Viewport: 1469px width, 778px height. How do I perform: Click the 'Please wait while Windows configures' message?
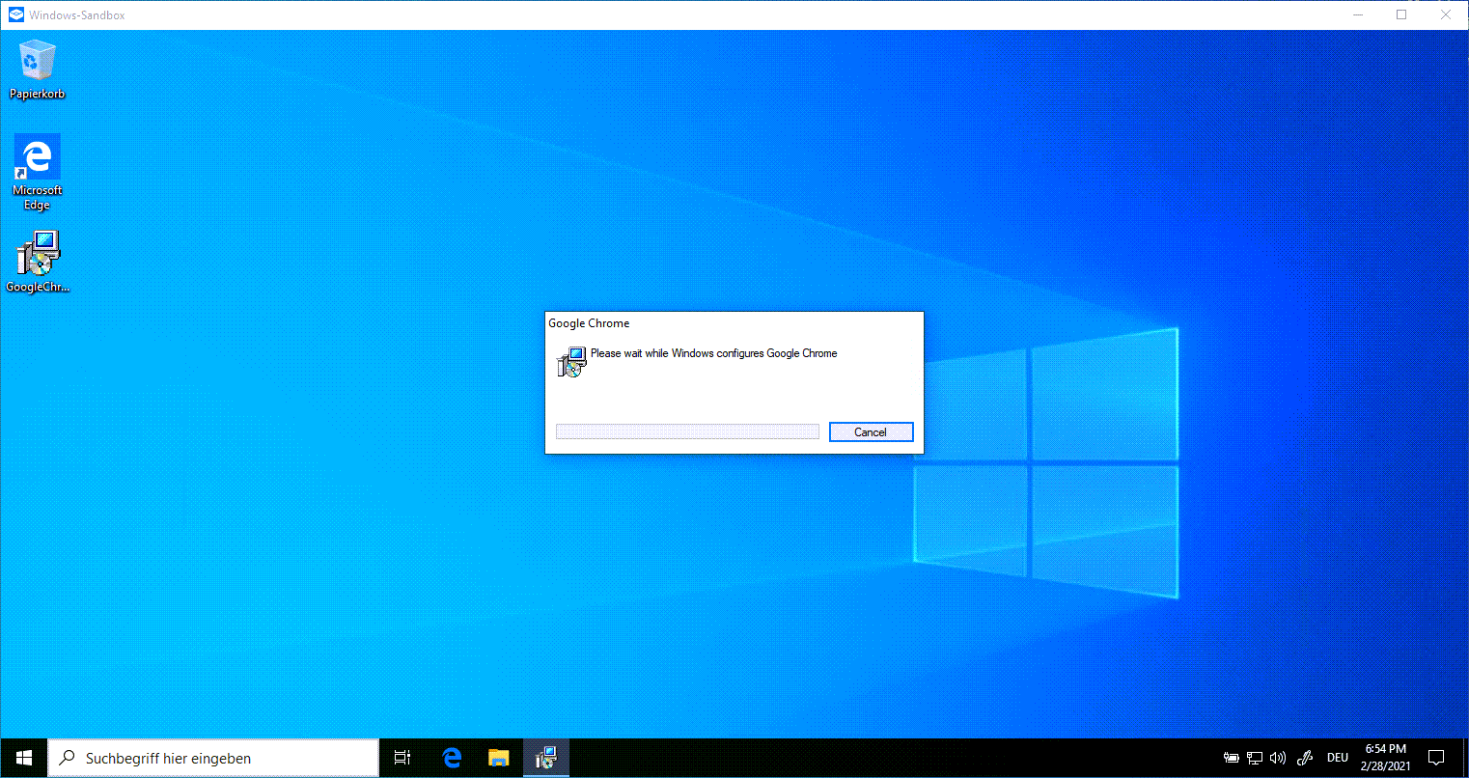(713, 353)
